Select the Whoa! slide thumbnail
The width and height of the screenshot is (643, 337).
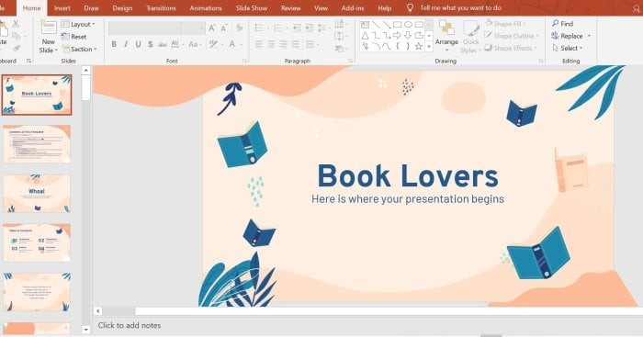37,193
